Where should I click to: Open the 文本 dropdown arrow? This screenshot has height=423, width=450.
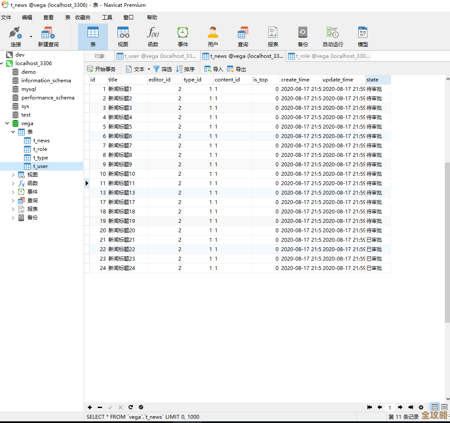(x=149, y=69)
